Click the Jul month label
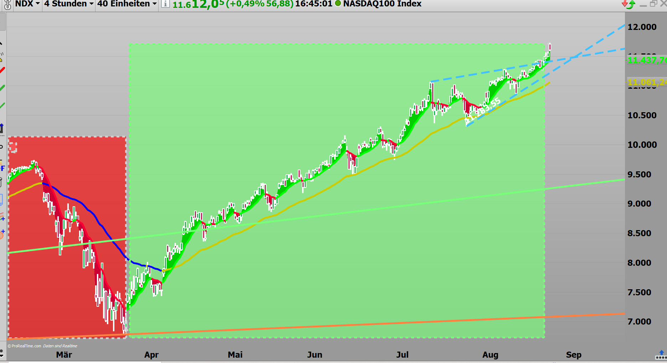667x363 pixels. click(402, 355)
